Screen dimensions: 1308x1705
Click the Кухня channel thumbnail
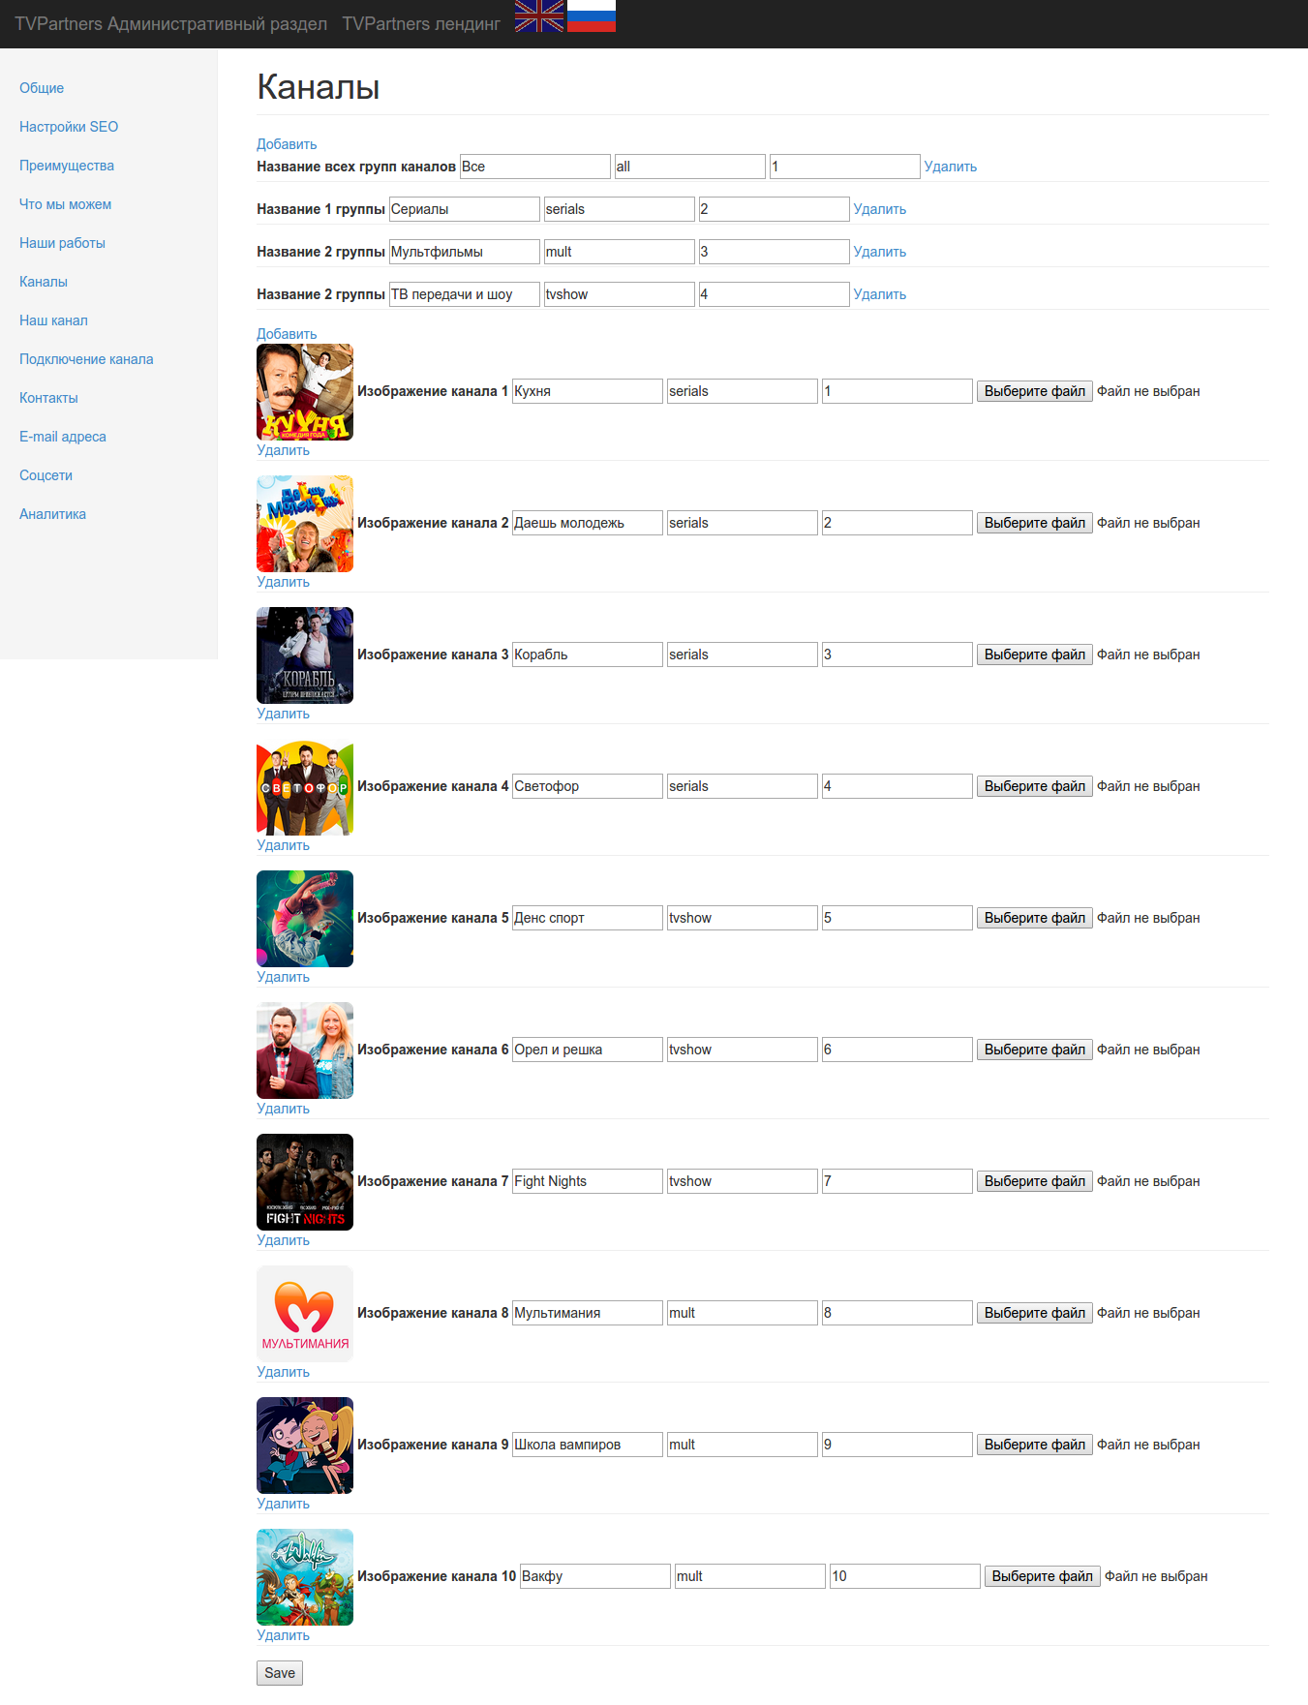[305, 392]
